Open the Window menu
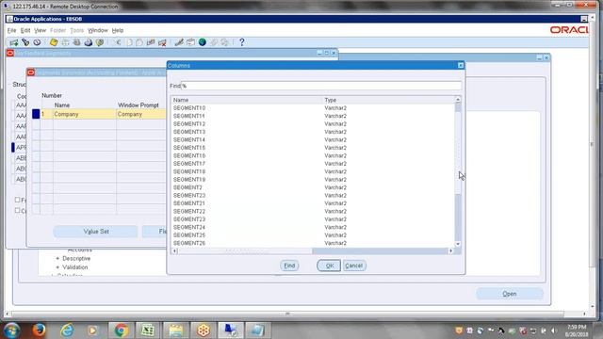The image size is (603, 339). point(98,30)
